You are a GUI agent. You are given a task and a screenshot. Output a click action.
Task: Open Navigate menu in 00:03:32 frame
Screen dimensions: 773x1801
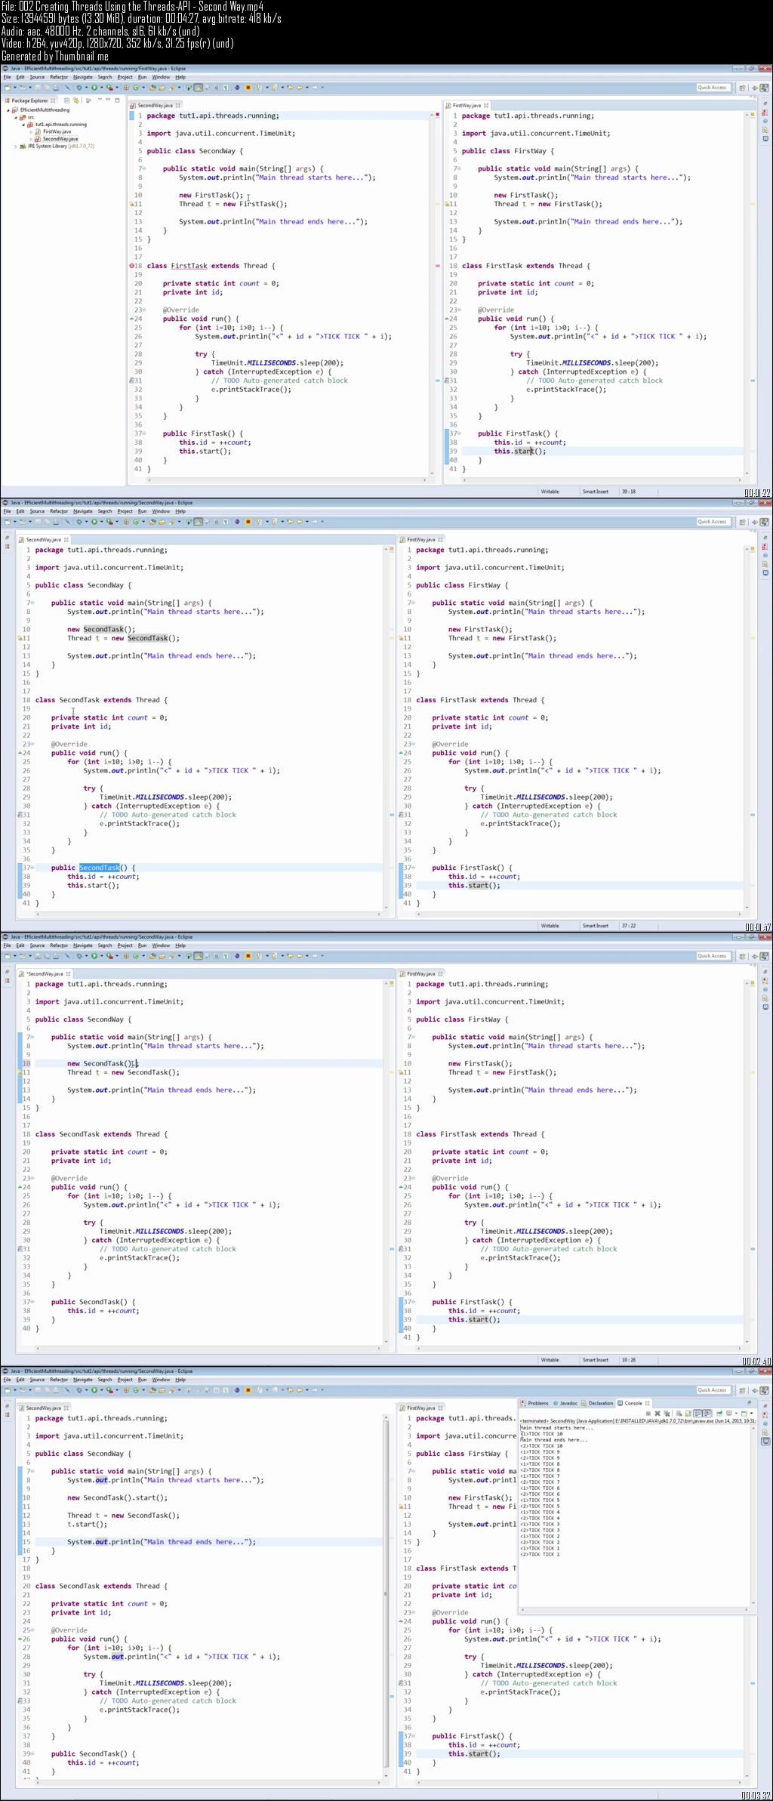click(x=82, y=1380)
